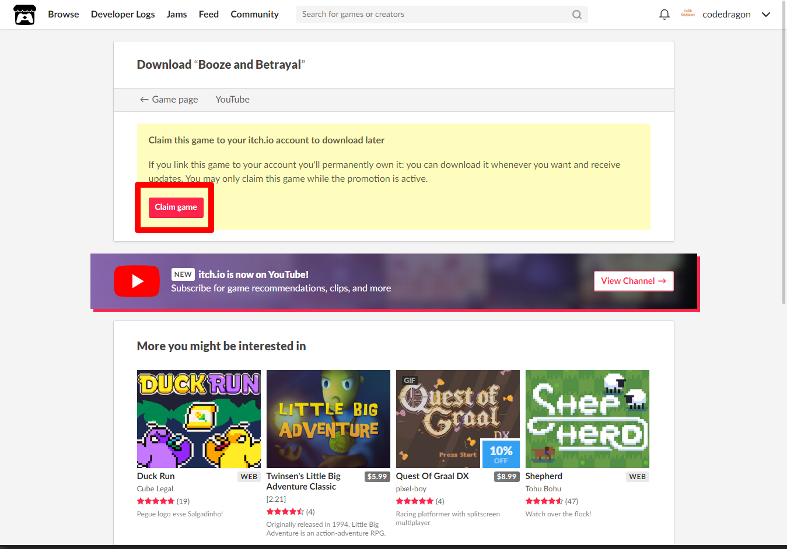The height and width of the screenshot is (549, 787).
Task: Click 'itch.io is now on YouTube!' text
Action: (x=253, y=274)
